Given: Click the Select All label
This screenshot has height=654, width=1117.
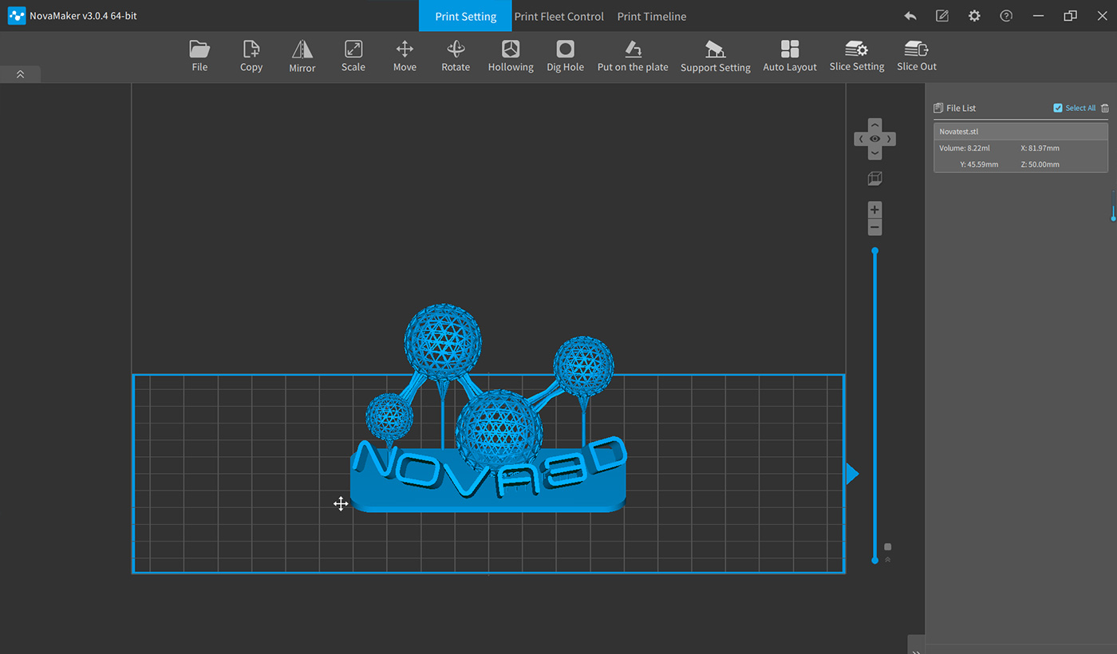Looking at the screenshot, I should point(1081,108).
